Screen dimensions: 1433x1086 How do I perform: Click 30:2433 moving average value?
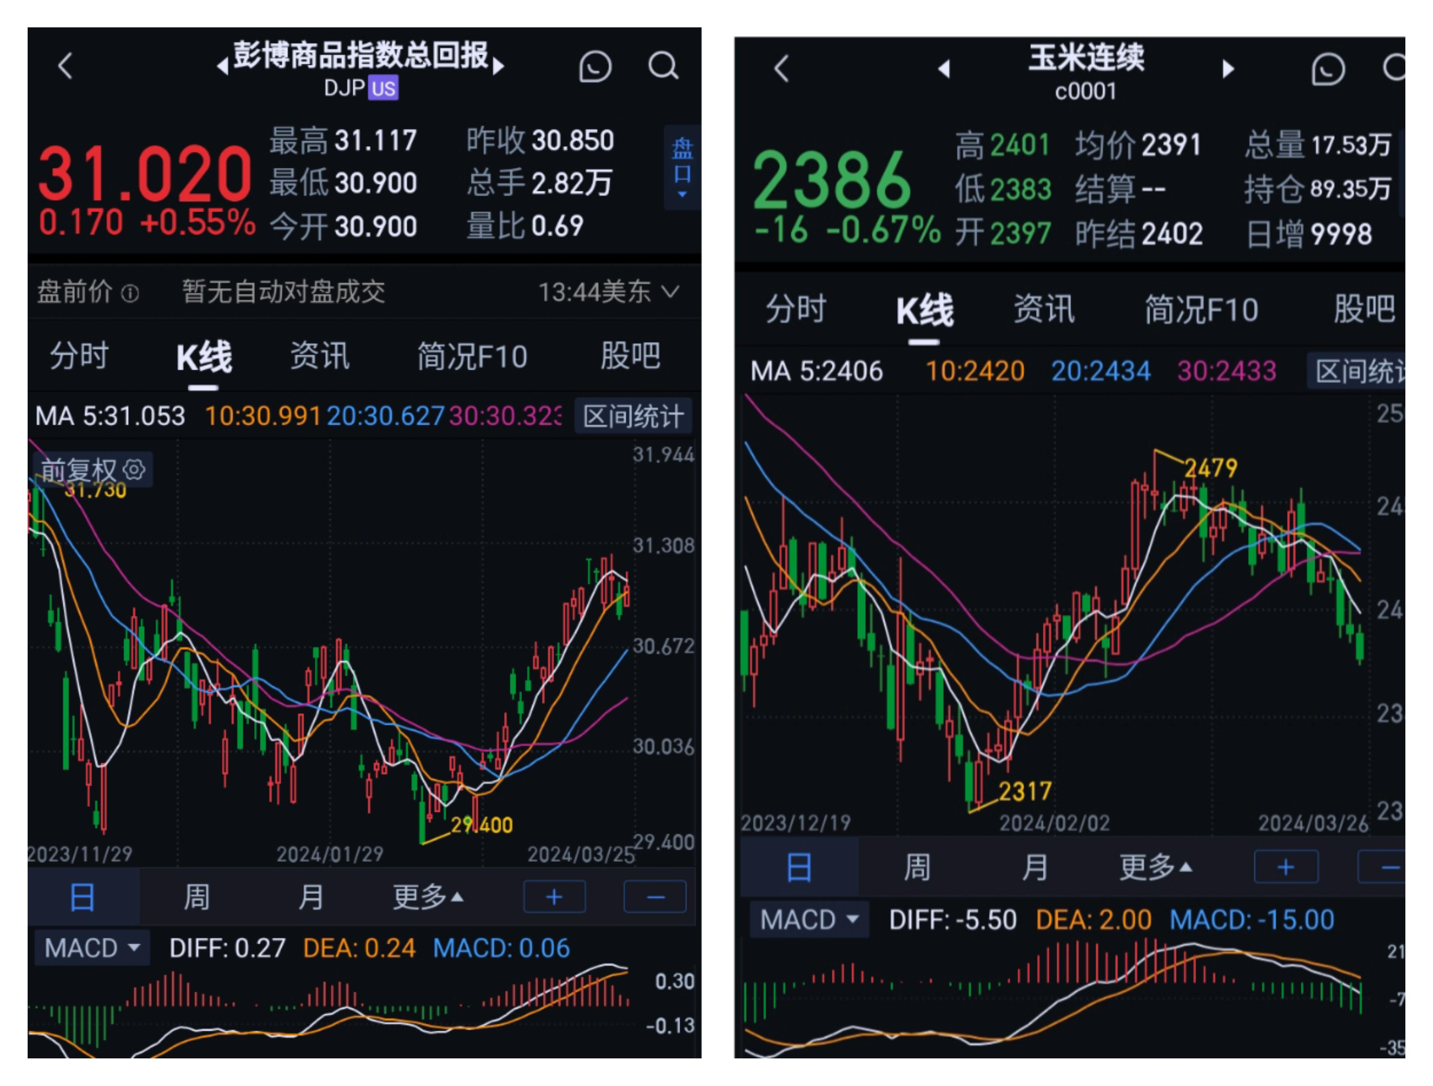(x=1226, y=371)
